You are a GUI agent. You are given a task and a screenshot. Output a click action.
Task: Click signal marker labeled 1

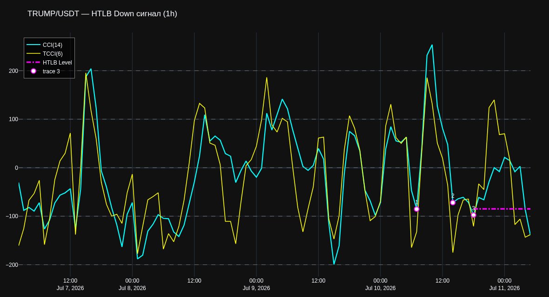tap(416, 209)
